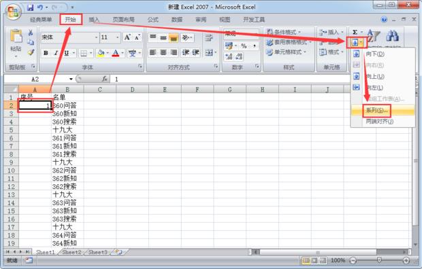Image resolution: width=422 pixels, height=269 pixels.
Task: Cut selection with the scissors icon
Action: pyautogui.click(x=31, y=33)
